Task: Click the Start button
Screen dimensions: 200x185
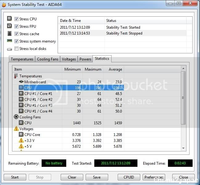Action: coord(15,177)
